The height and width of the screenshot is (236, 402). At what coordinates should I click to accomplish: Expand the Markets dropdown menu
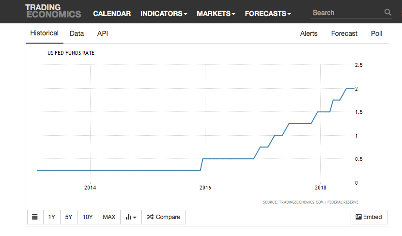tap(216, 14)
